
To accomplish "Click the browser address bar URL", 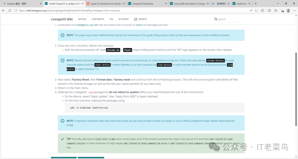I will (69, 10).
